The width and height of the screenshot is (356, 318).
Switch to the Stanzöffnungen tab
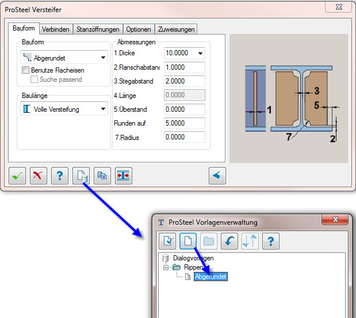click(98, 29)
